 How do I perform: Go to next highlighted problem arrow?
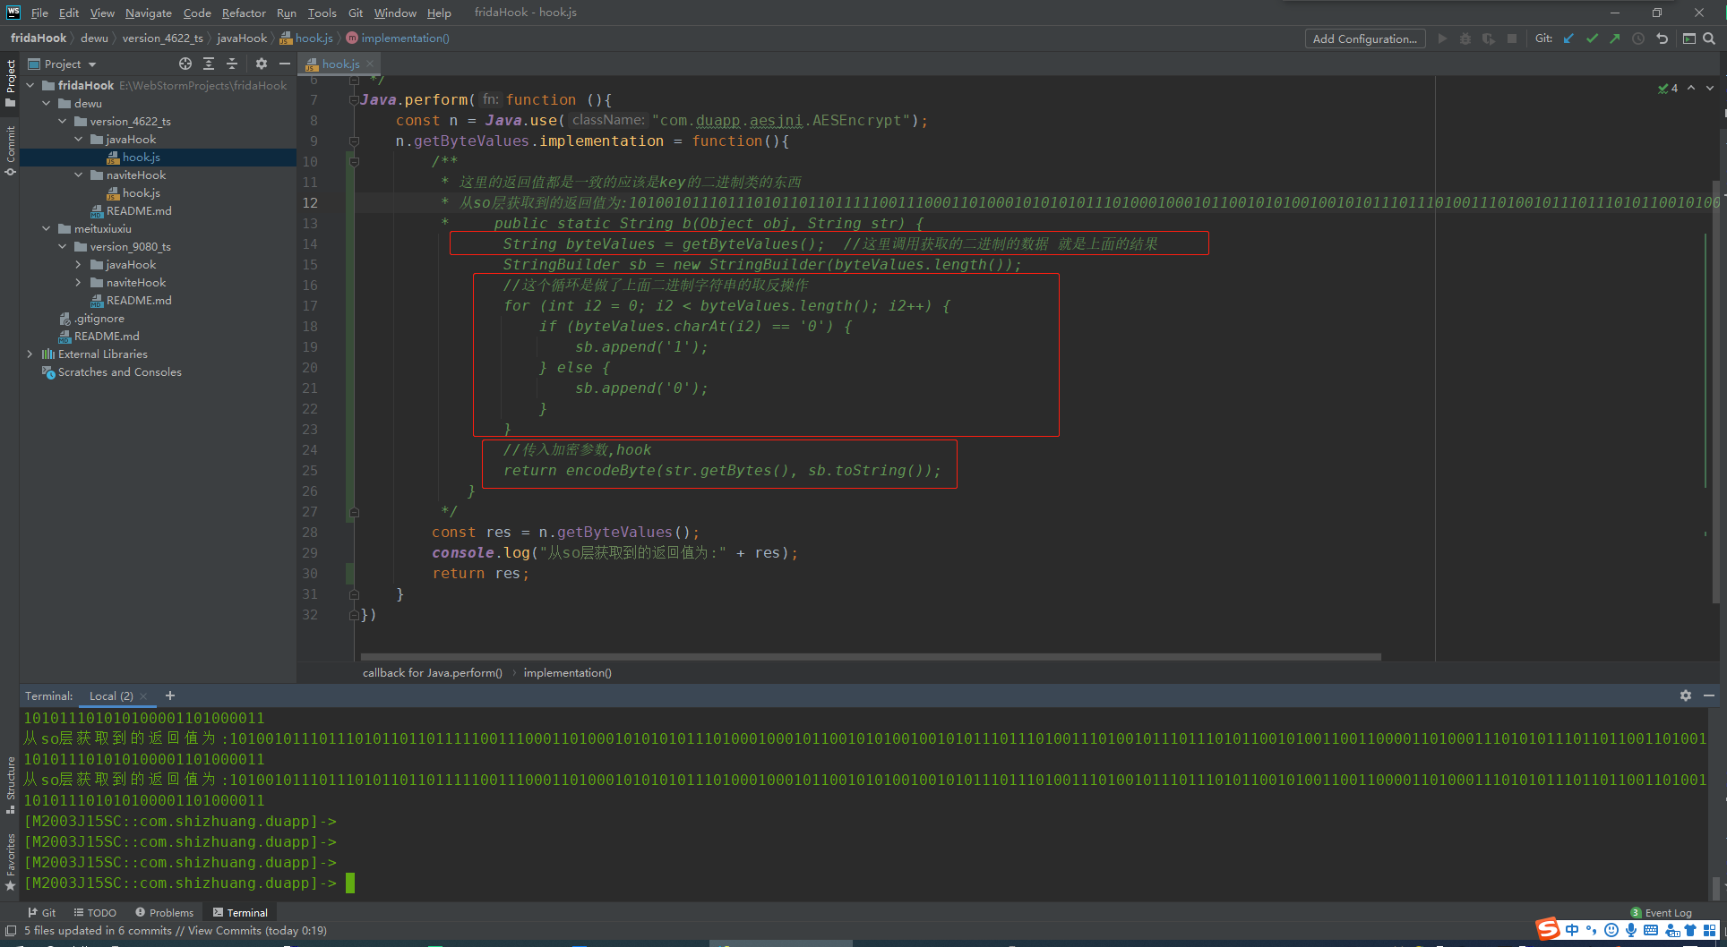point(1710,88)
